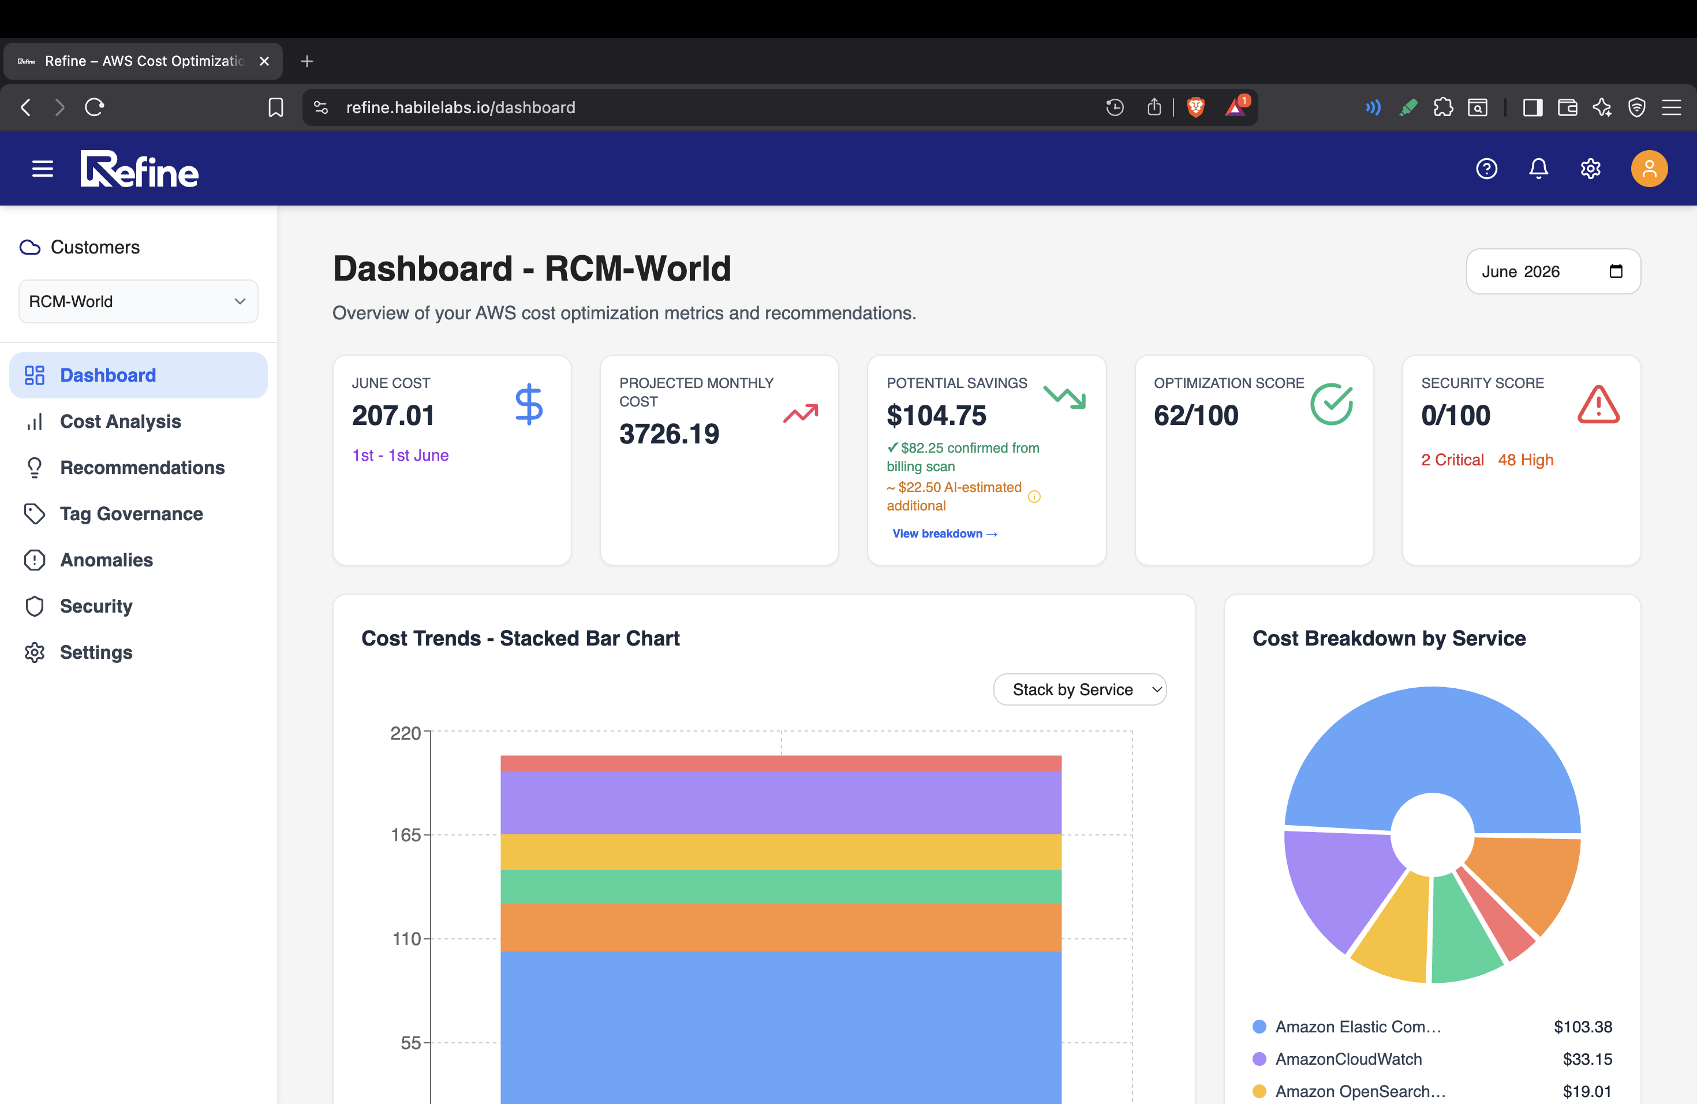Open Recommendations page
The image size is (1697, 1104).
click(x=139, y=468)
